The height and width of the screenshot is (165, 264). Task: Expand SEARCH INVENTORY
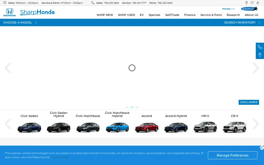pyautogui.click(x=242, y=22)
